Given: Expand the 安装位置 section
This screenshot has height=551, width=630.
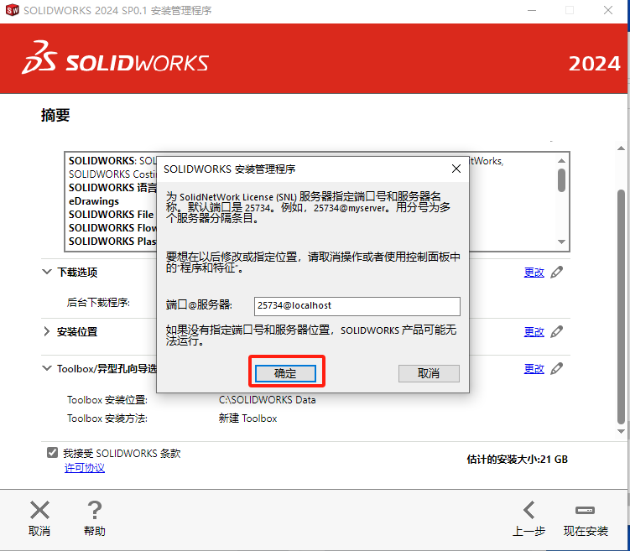Looking at the screenshot, I should (47, 331).
